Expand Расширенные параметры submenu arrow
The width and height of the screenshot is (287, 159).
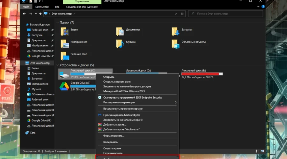point(175,102)
